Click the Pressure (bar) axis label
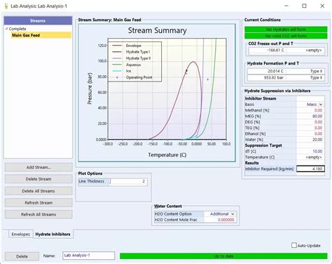Viewport: 332px width, 264px height. [x=90, y=88]
